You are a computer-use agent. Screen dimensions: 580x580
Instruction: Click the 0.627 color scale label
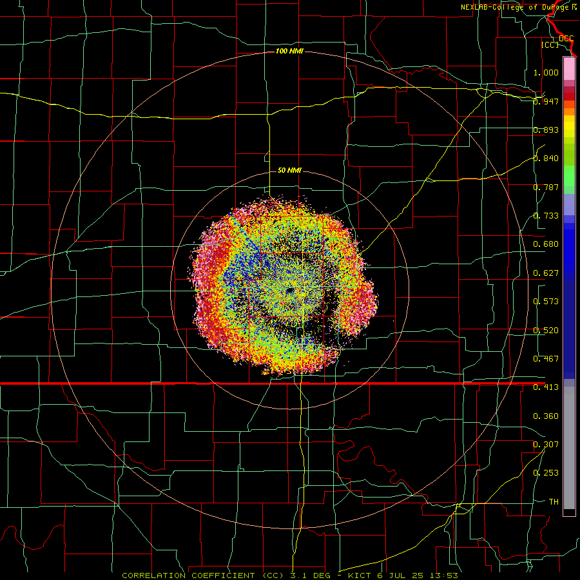tap(546, 273)
